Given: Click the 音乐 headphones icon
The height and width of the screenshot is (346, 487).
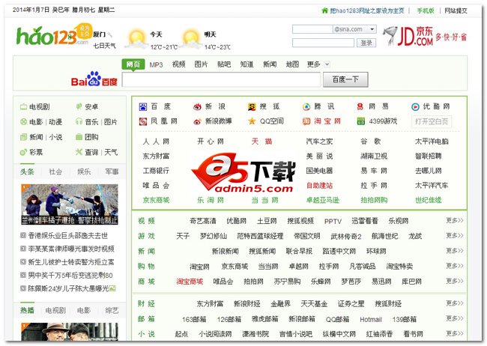Looking at the screenshot, I should coord(79,122).
